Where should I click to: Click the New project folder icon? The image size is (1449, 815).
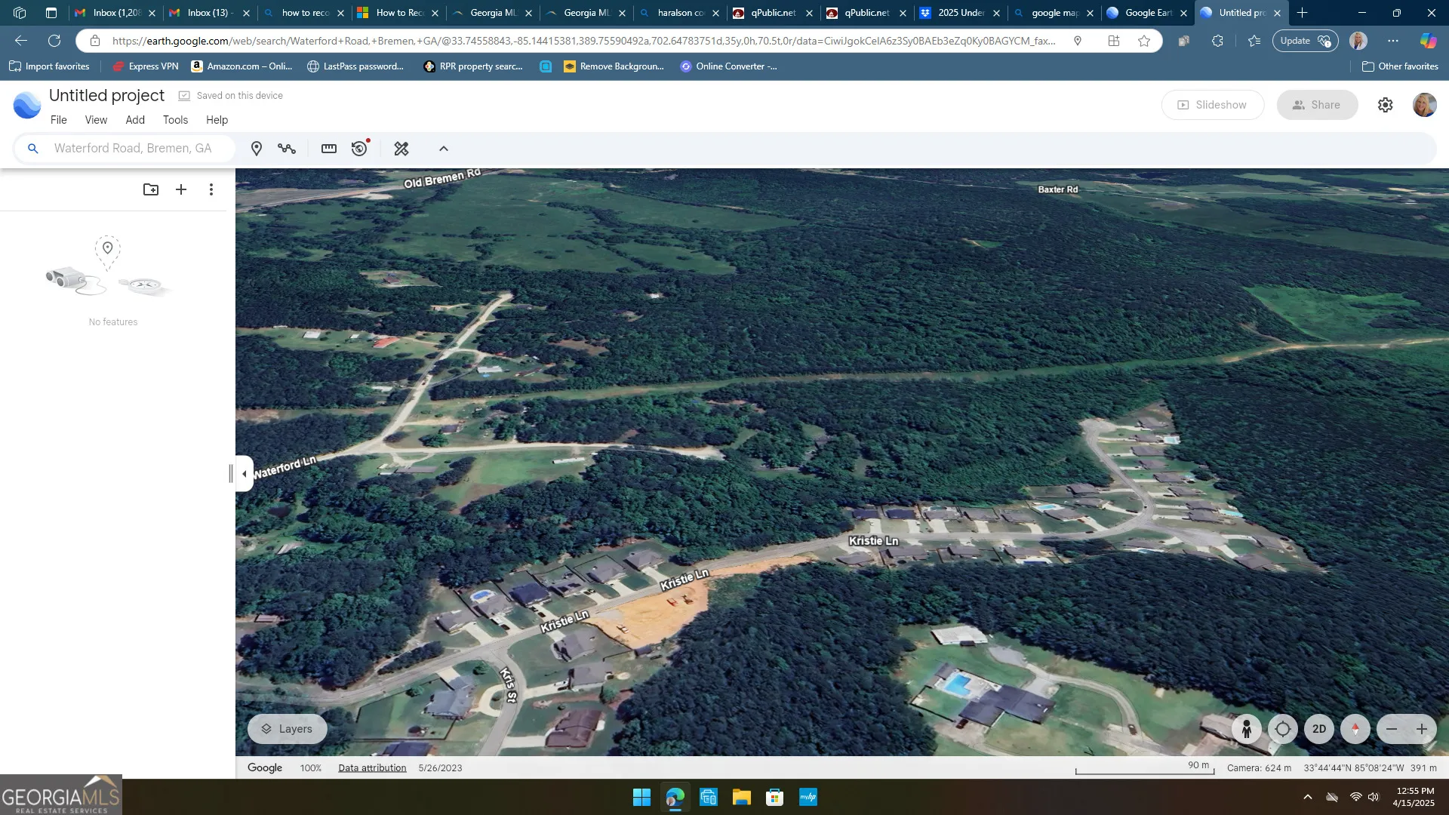151,189
